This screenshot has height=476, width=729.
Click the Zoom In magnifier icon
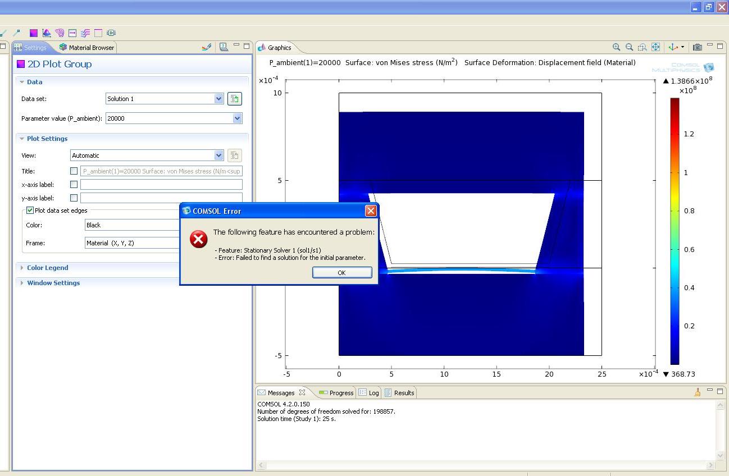[x=616, y=48]
